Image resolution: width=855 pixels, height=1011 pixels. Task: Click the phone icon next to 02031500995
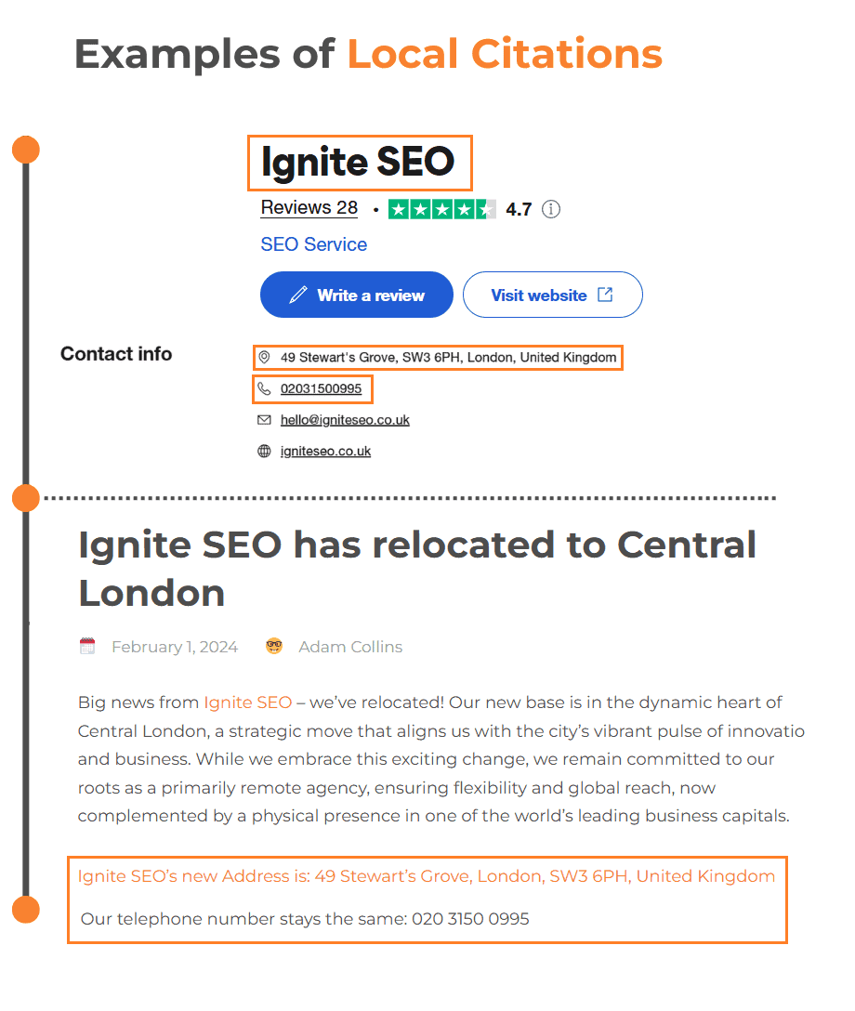(x=264, y=388)
